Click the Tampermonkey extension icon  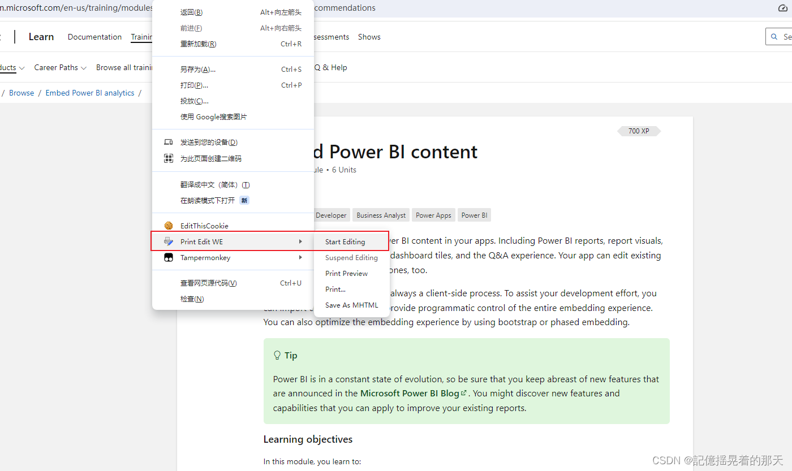[x=169, y=257]
